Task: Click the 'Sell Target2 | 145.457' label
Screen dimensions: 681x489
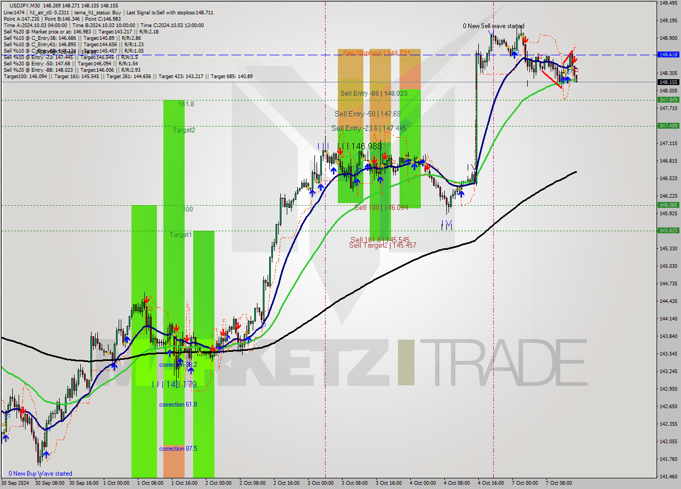Action: coord(383,245)
